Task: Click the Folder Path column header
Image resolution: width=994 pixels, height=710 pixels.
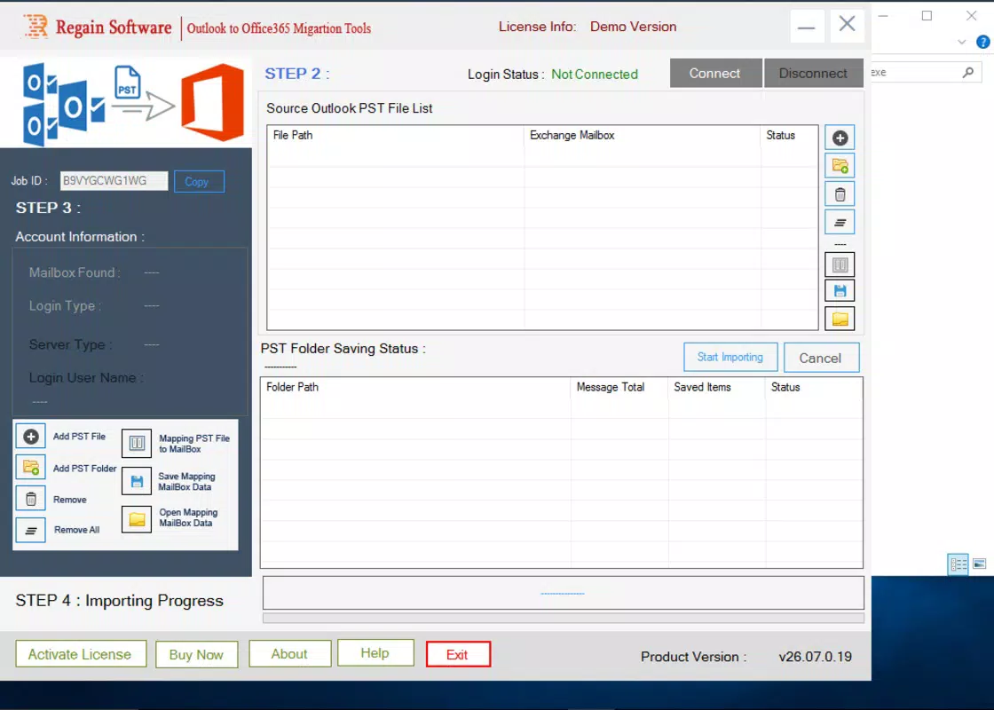Action: tap(416, 387)
